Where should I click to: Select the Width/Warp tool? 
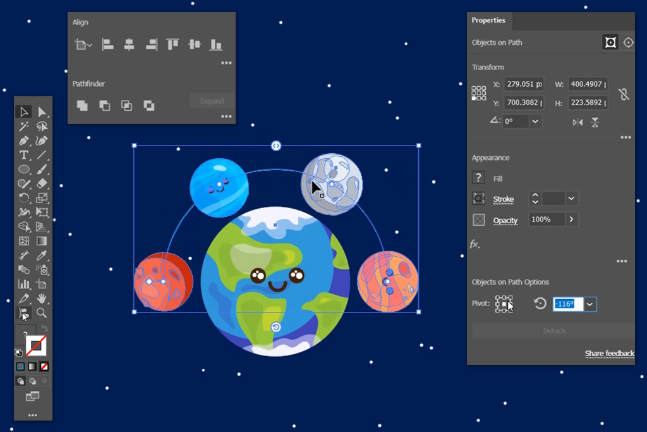(23, 213)
